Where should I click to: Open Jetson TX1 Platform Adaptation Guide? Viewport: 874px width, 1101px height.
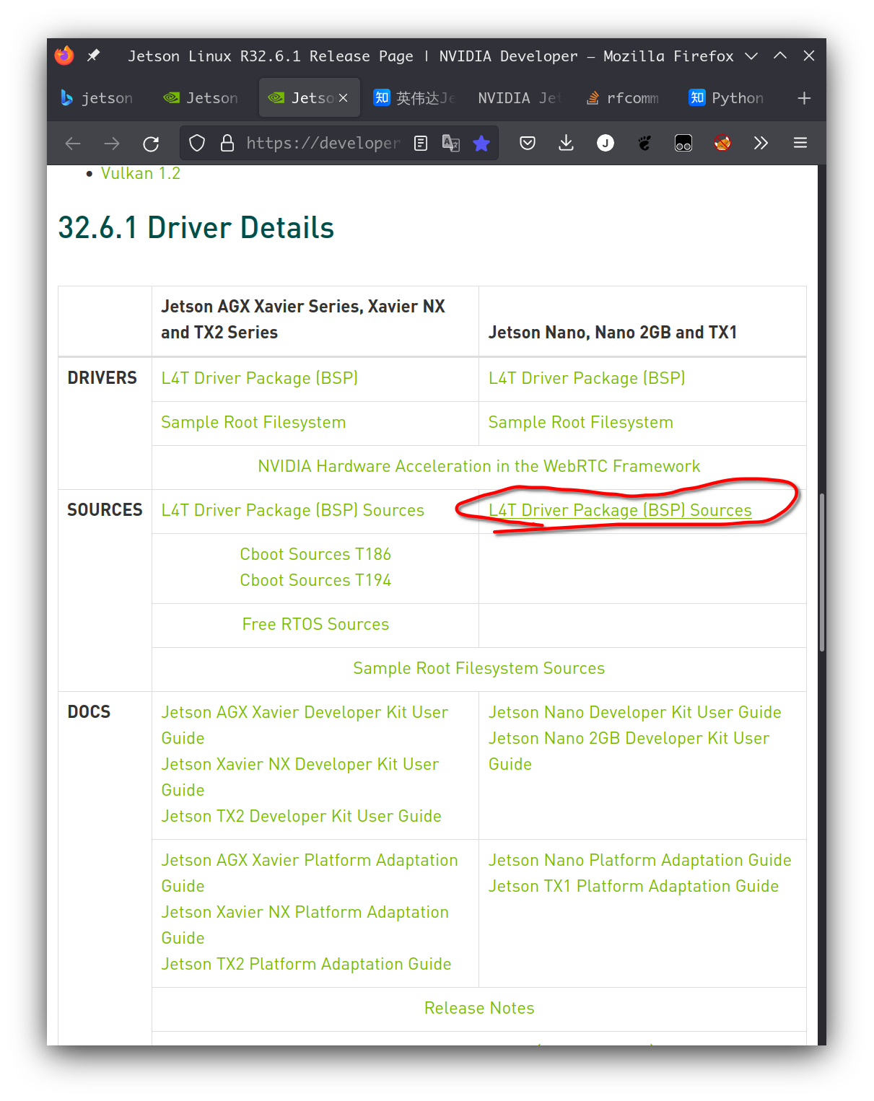tap(634, 887)
